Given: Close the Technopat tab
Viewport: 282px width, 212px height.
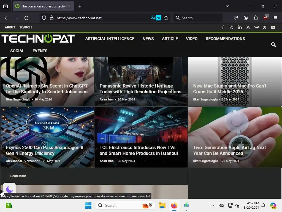Looking at the screenshot, I should pyautogui.click(x=69, y=6).
